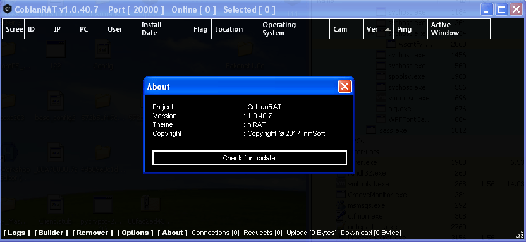Click the resize grip in status bar corner
Image resolution: width=526 pixels, height=242 pixels.
click(520, 234)
